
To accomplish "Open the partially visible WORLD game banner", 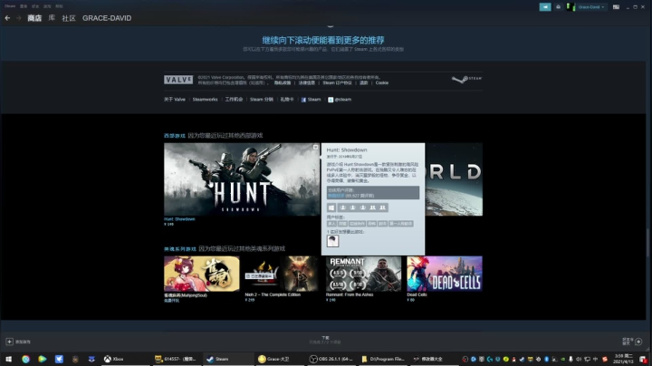I will (454, 179).
